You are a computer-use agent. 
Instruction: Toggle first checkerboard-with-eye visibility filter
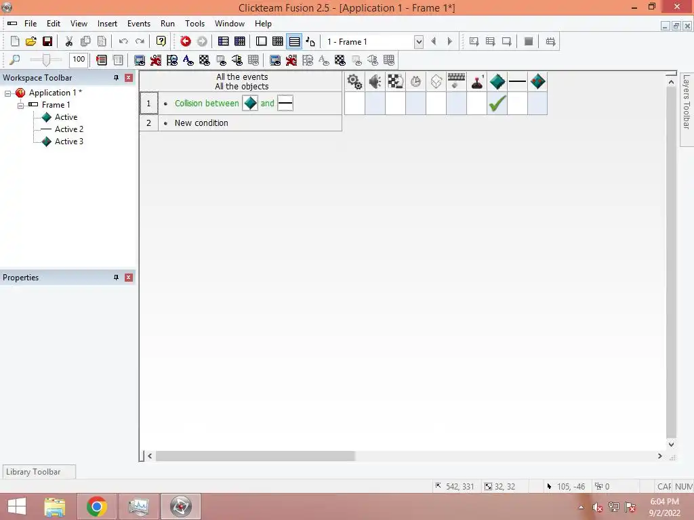pos(205,60)
